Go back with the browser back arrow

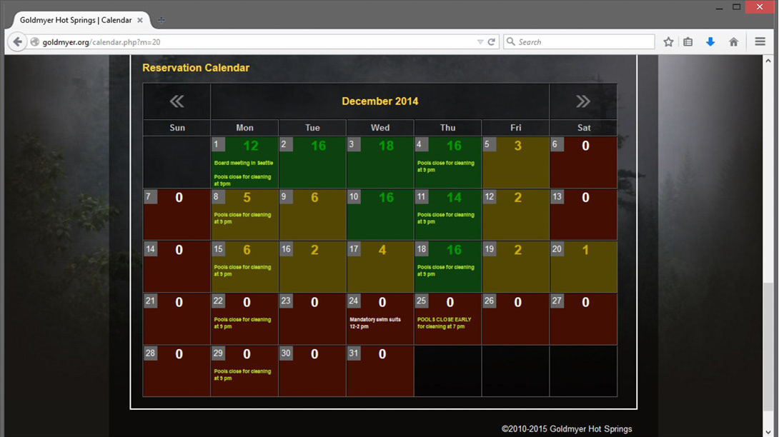tap(17, 41)
